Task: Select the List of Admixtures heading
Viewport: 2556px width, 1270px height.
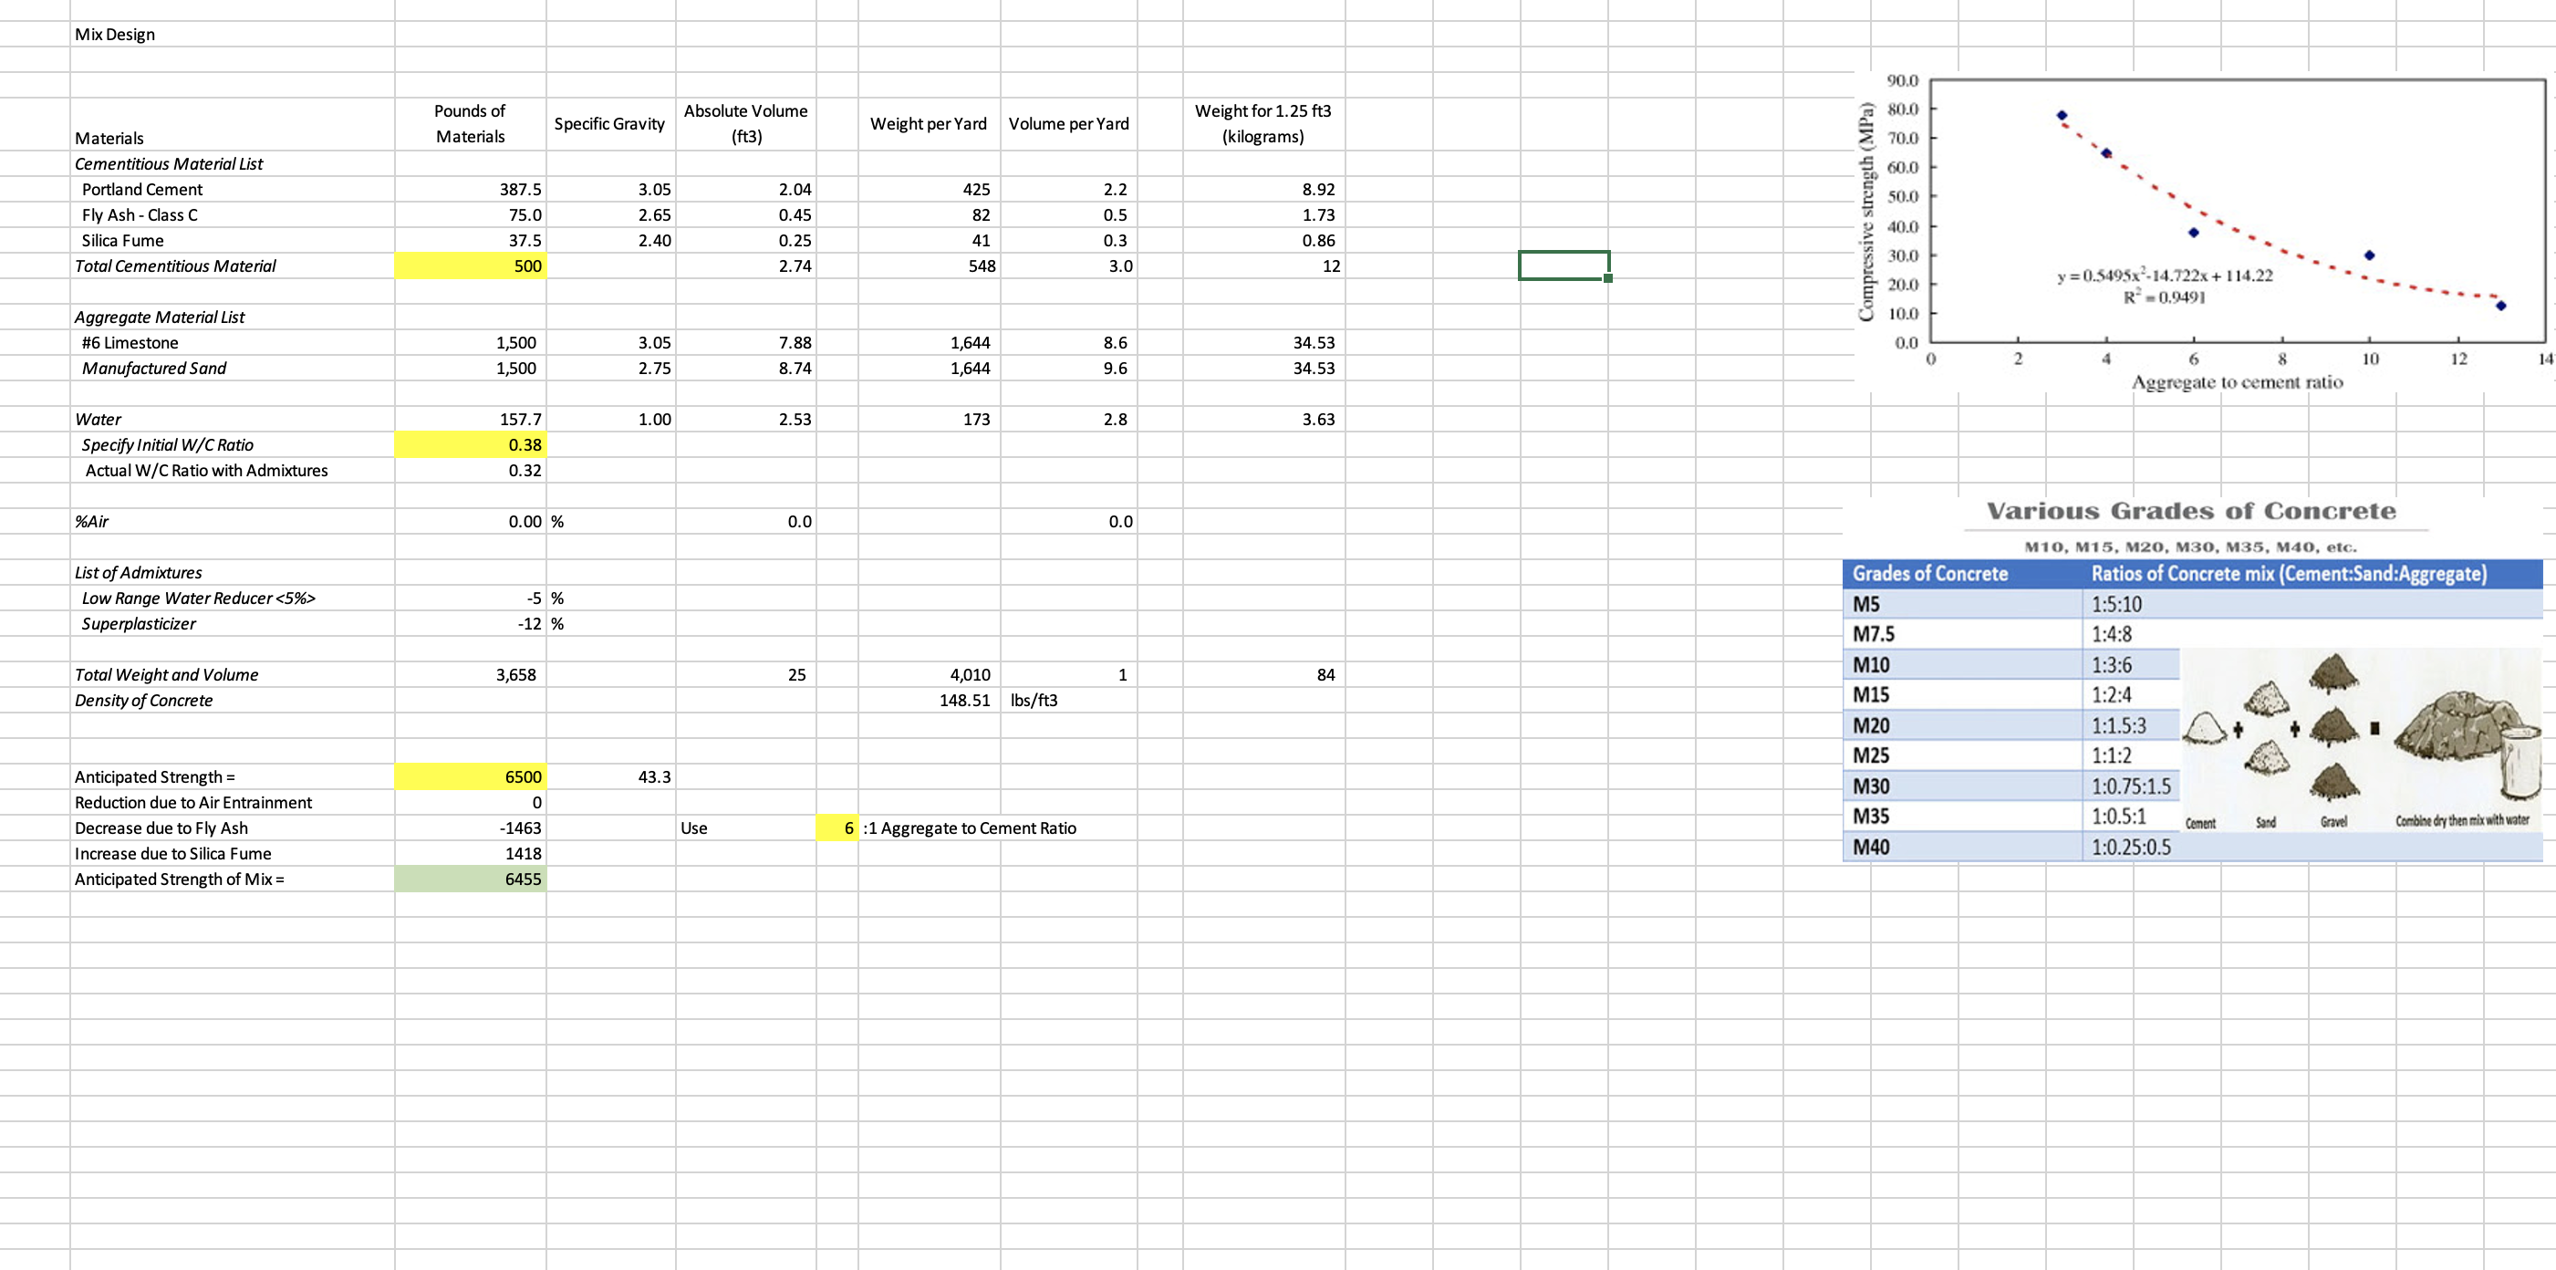Action: [x=233, y=571]
